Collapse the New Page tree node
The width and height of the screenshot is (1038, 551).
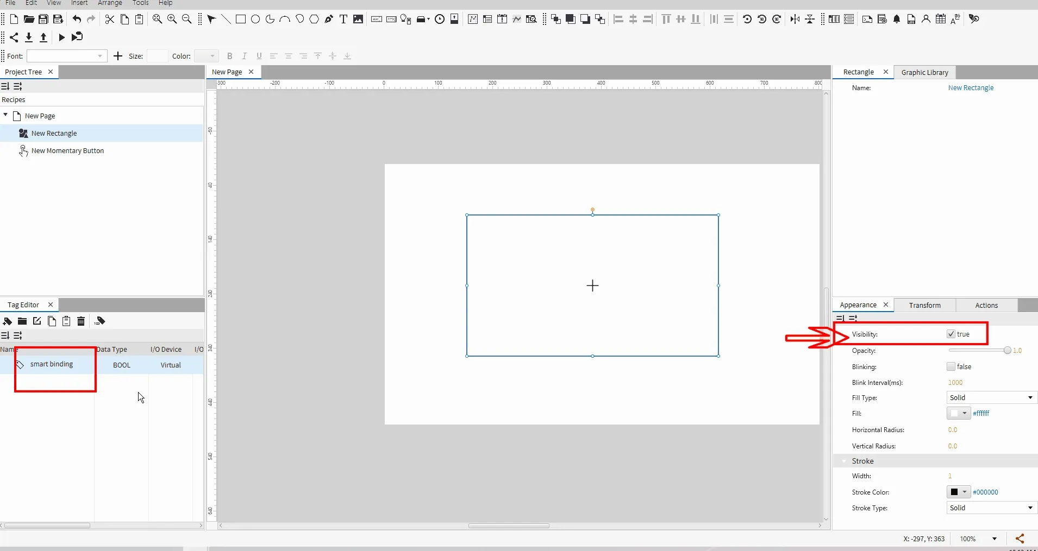[x=5, y=116]
